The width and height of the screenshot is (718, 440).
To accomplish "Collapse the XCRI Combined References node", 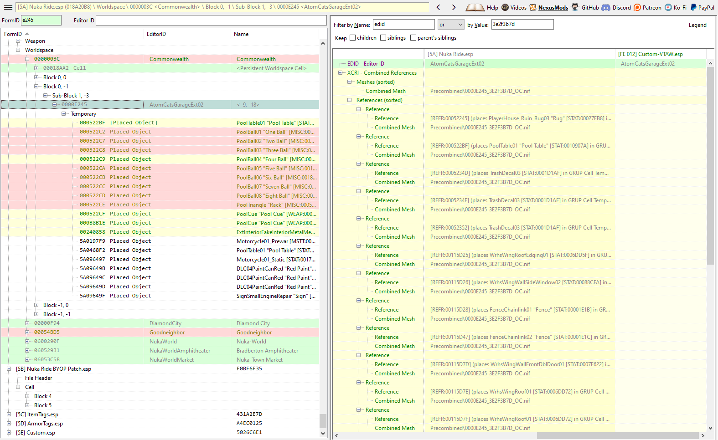I will pos(341,73).
